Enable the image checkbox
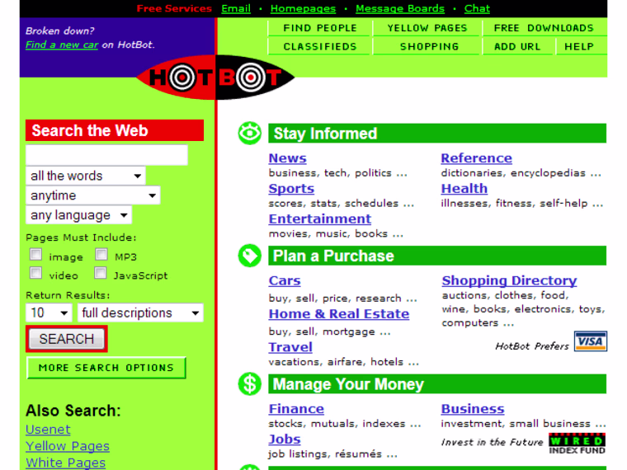The width and height of the screenshot is (627, 470). click(x=36, y=254)
